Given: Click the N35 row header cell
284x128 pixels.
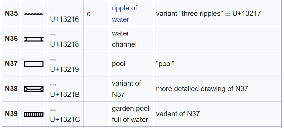Looking at the screenshot, I should 11,14.
